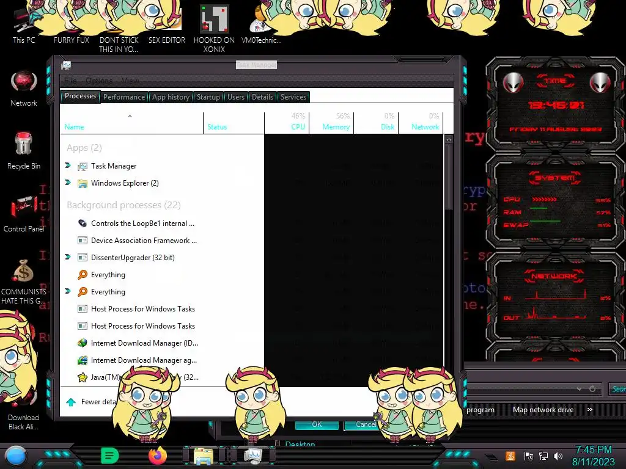The image size is (626, 469).
Task: Sort processes by the Name column
Action: point(132,123)
